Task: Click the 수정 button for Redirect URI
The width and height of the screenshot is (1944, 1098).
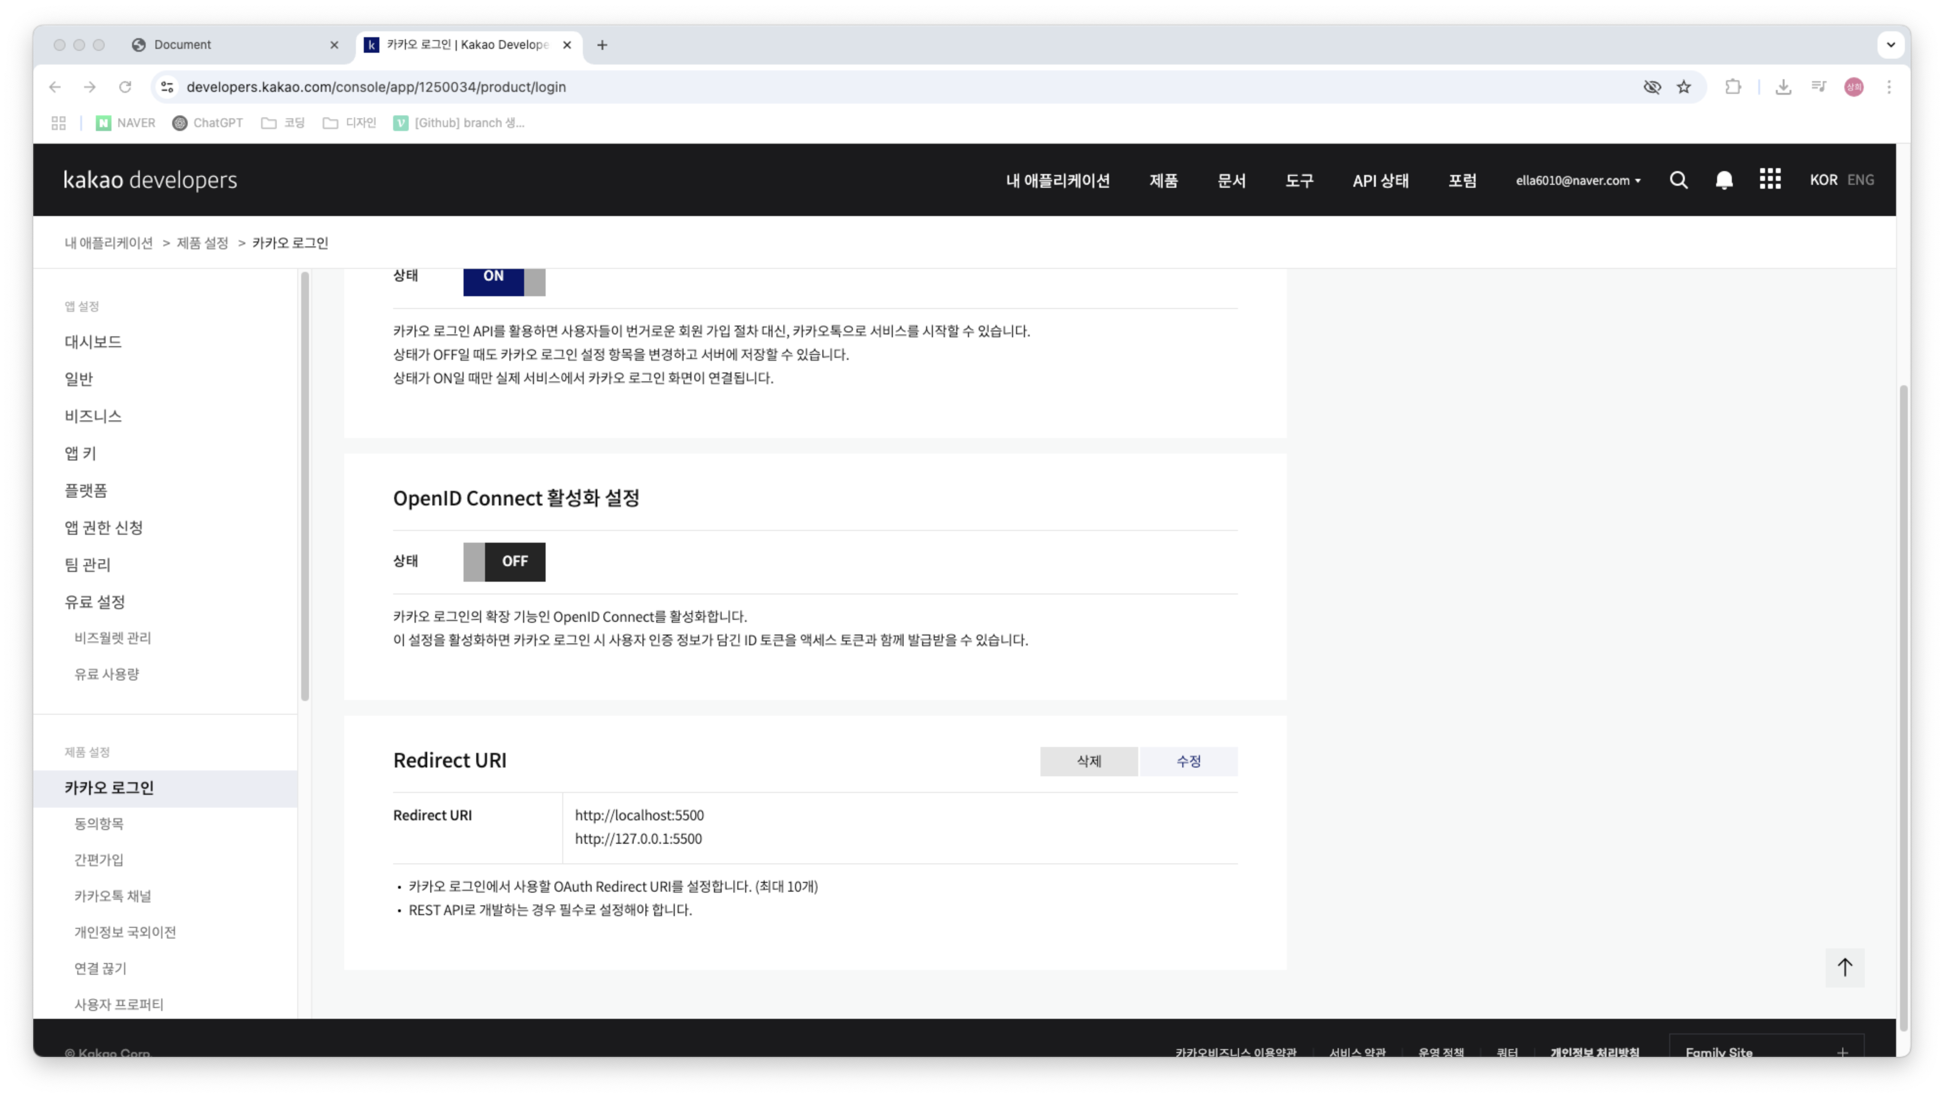Action: [1189, 762]
